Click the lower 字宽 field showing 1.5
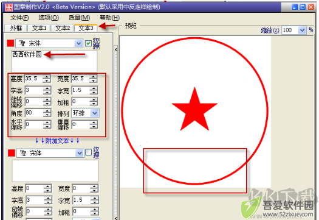 point(82,200)
